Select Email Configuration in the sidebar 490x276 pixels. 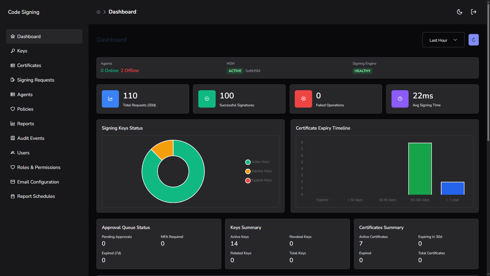point(13,182)
